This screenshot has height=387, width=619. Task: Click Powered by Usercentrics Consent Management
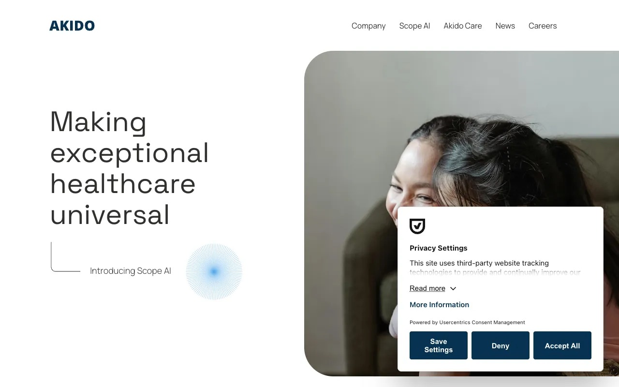pos(467,322)
